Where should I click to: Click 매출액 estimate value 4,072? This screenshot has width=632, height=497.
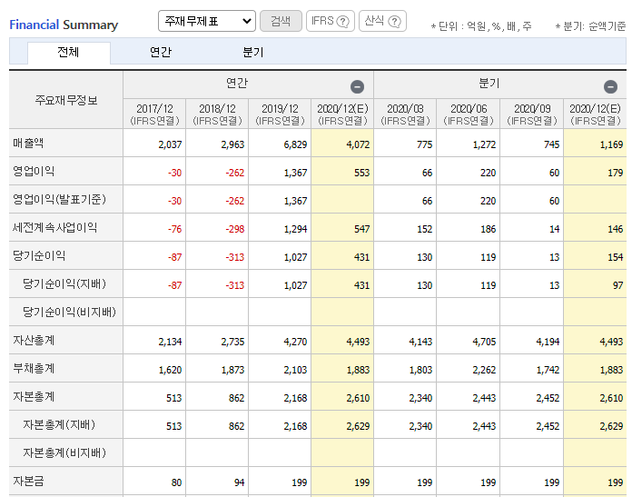[x=358, y=144]
